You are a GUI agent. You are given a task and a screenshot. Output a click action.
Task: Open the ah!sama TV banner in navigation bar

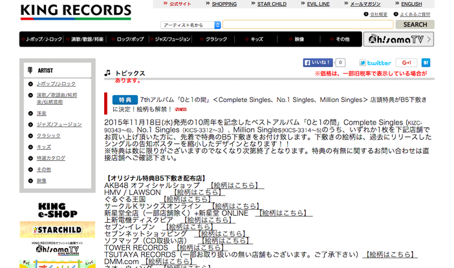pyautogui.click(x=398, y=39)
